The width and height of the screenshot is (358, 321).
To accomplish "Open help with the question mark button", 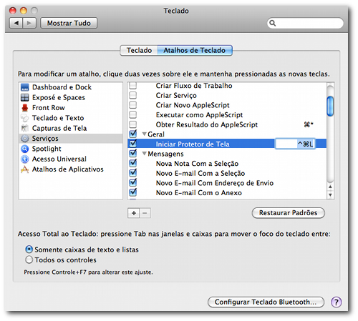I will 337,302.
